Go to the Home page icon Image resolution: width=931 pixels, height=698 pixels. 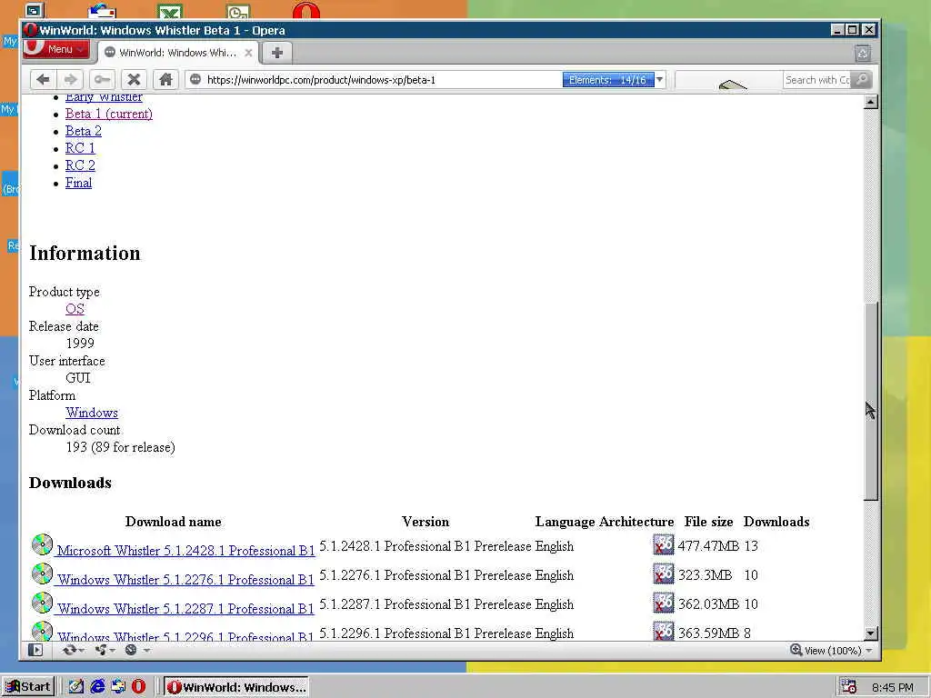pyautogui.click(x=165, y=80)
